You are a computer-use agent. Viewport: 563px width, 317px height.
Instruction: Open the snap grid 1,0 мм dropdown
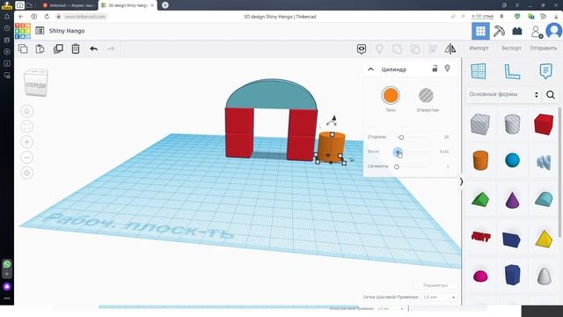(x=439, y=298)
